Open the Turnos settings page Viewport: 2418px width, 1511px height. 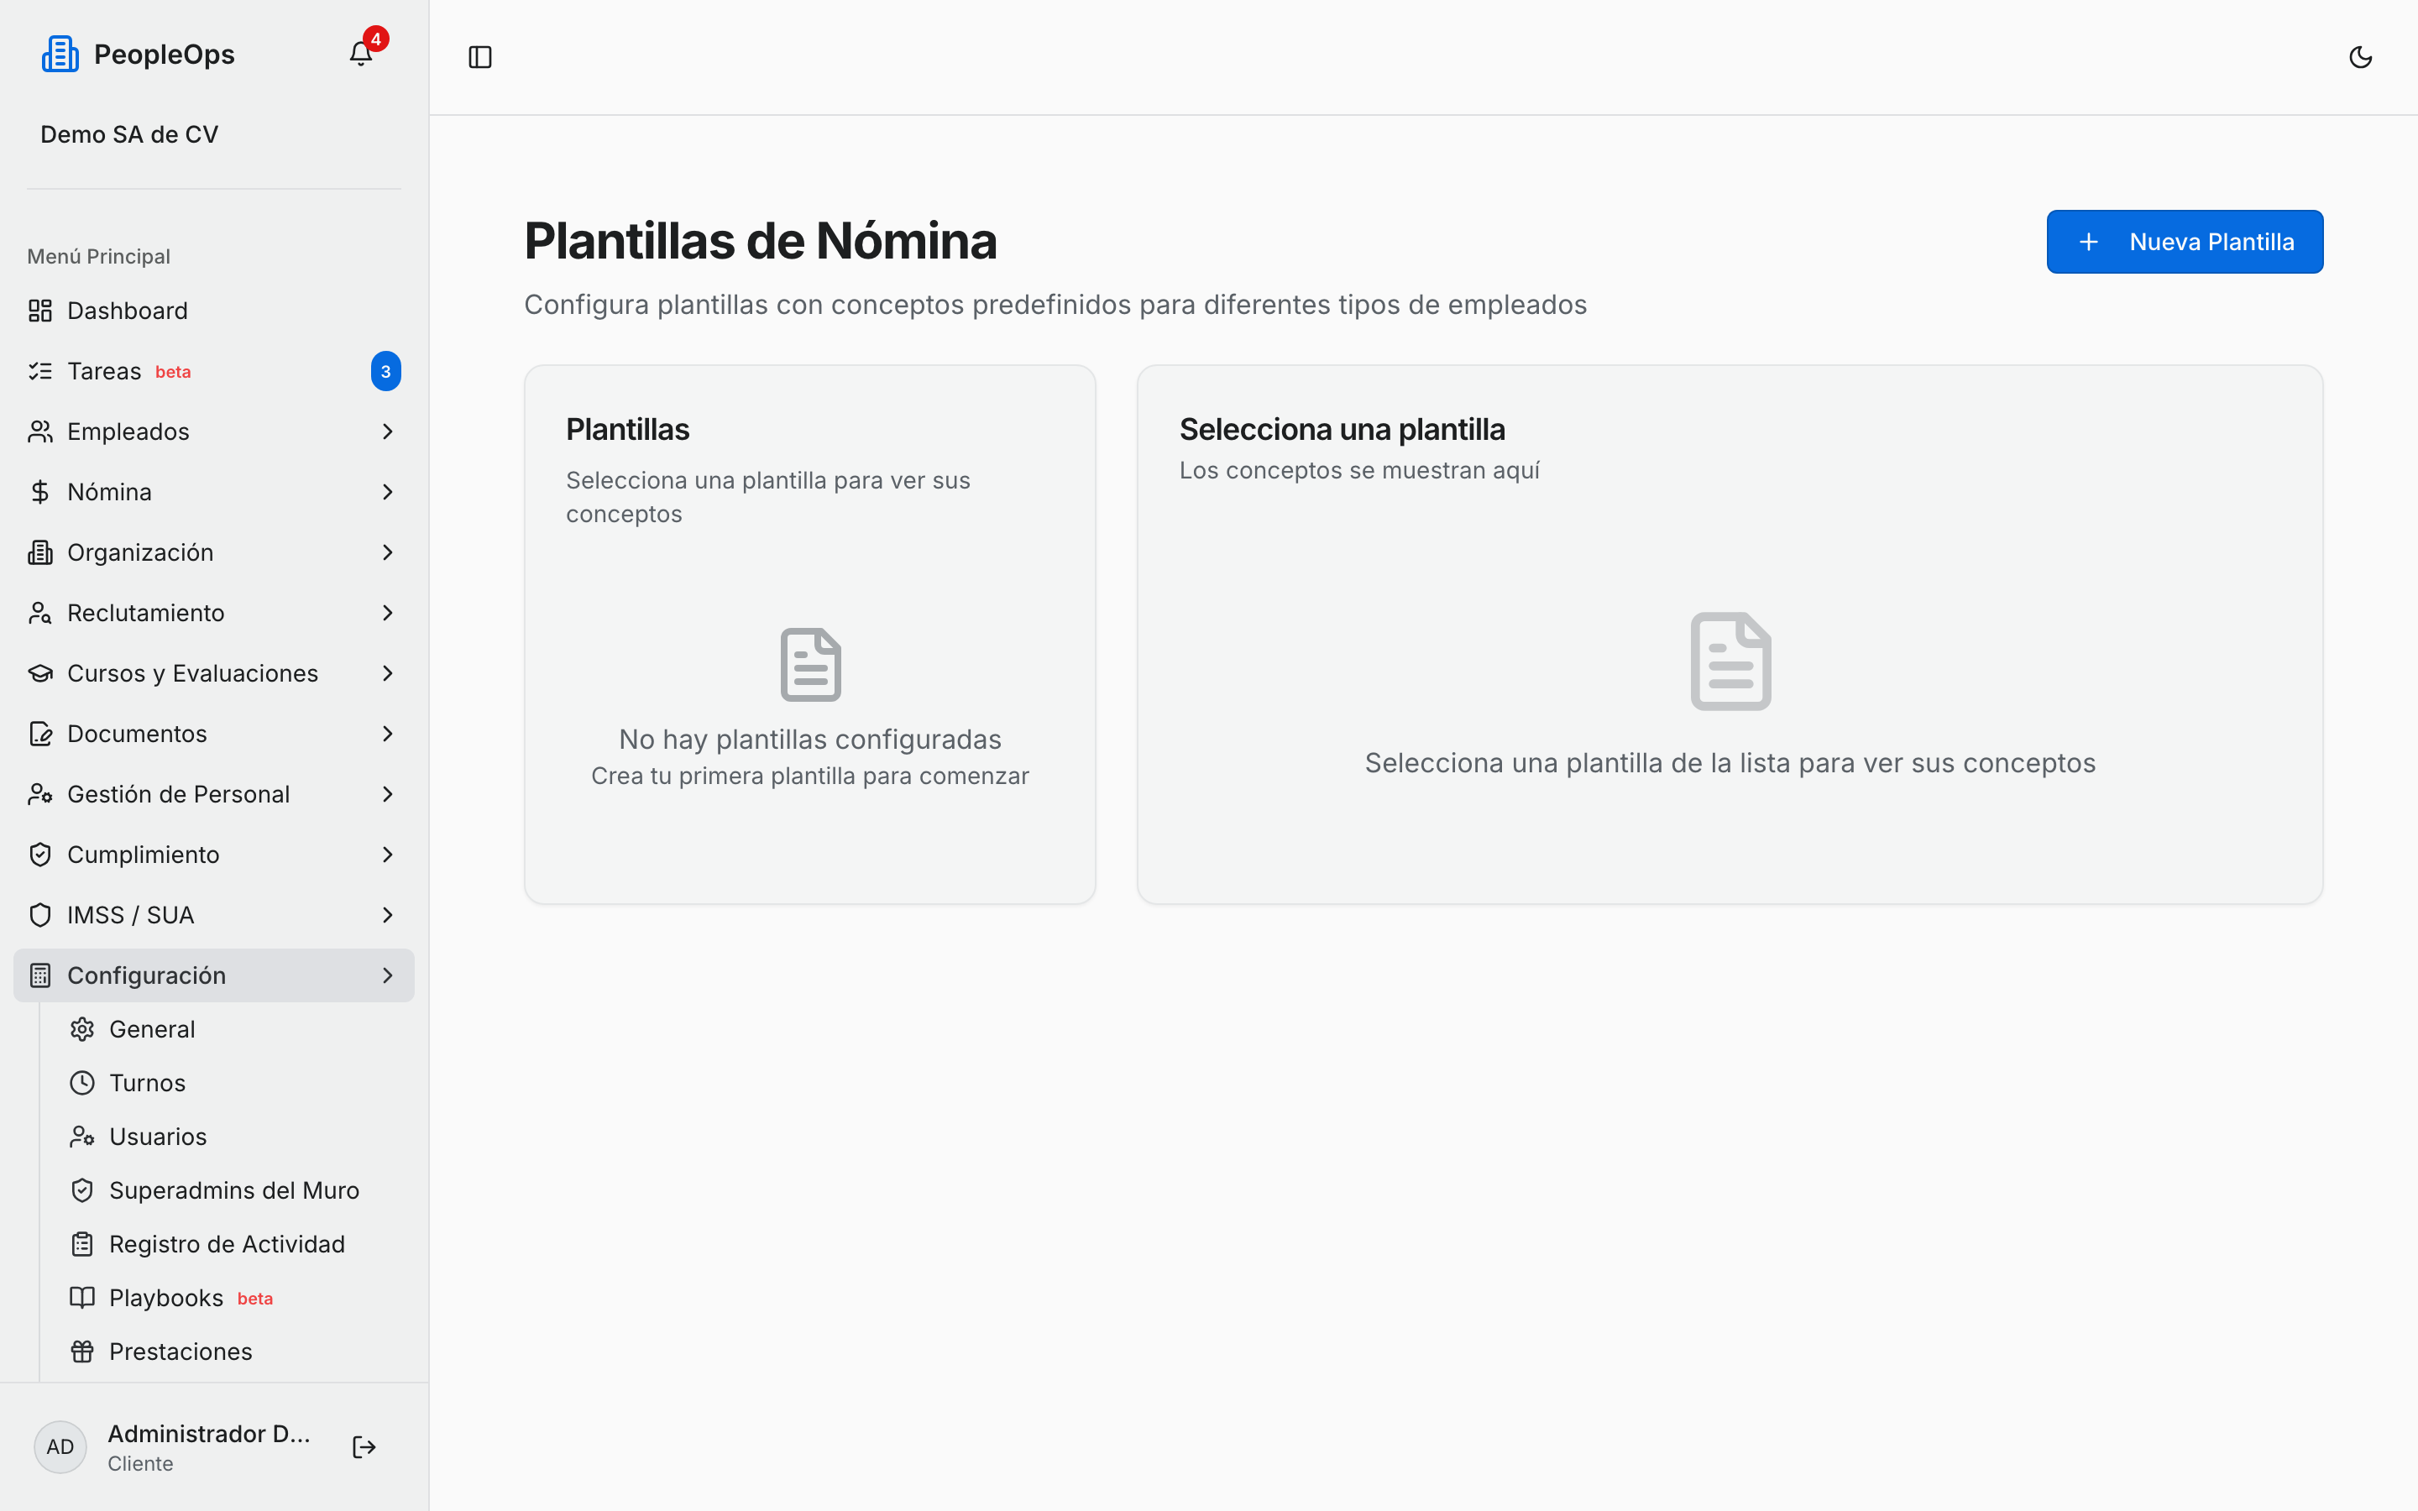point(235,1083)
